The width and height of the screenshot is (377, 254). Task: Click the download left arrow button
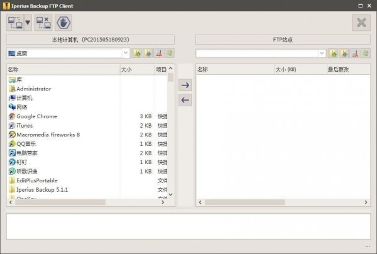tap(185, 100)
